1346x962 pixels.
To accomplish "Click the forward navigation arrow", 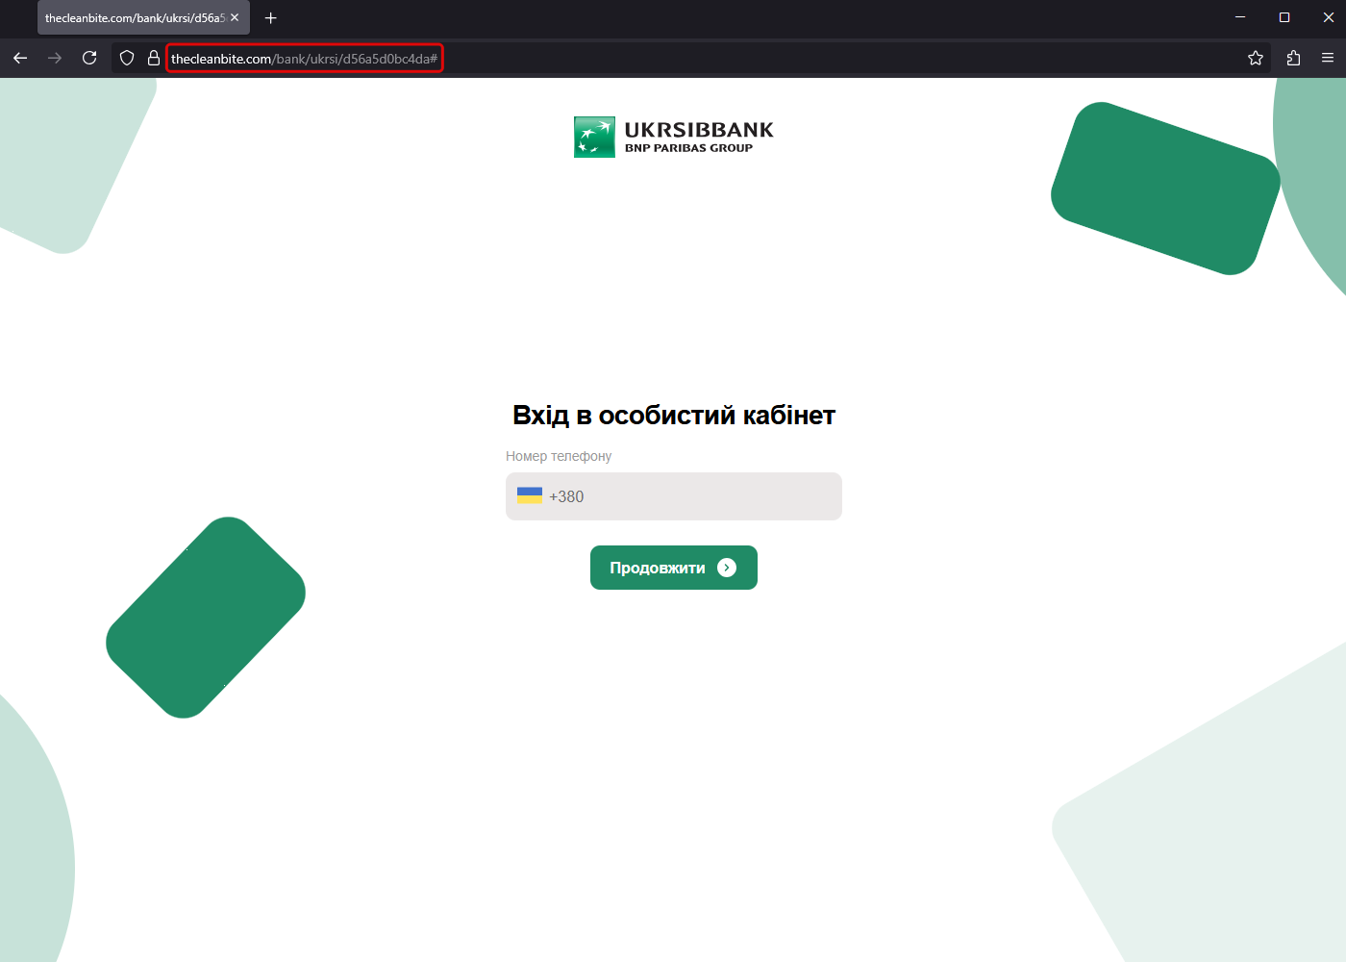I will click(55, 58).
